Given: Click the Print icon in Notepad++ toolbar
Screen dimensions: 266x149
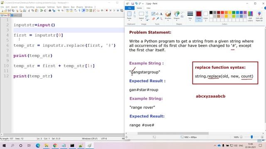Looking at the screenshot, I should [25, 10].
